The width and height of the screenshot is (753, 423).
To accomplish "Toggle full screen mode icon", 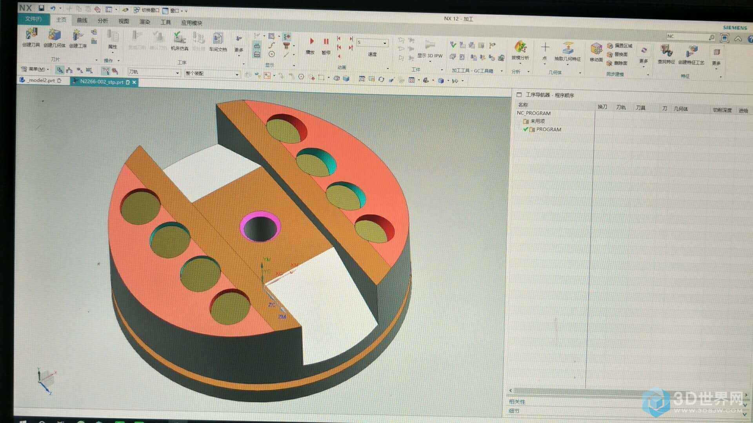I will pyautogui.click(x=725, y=38).
